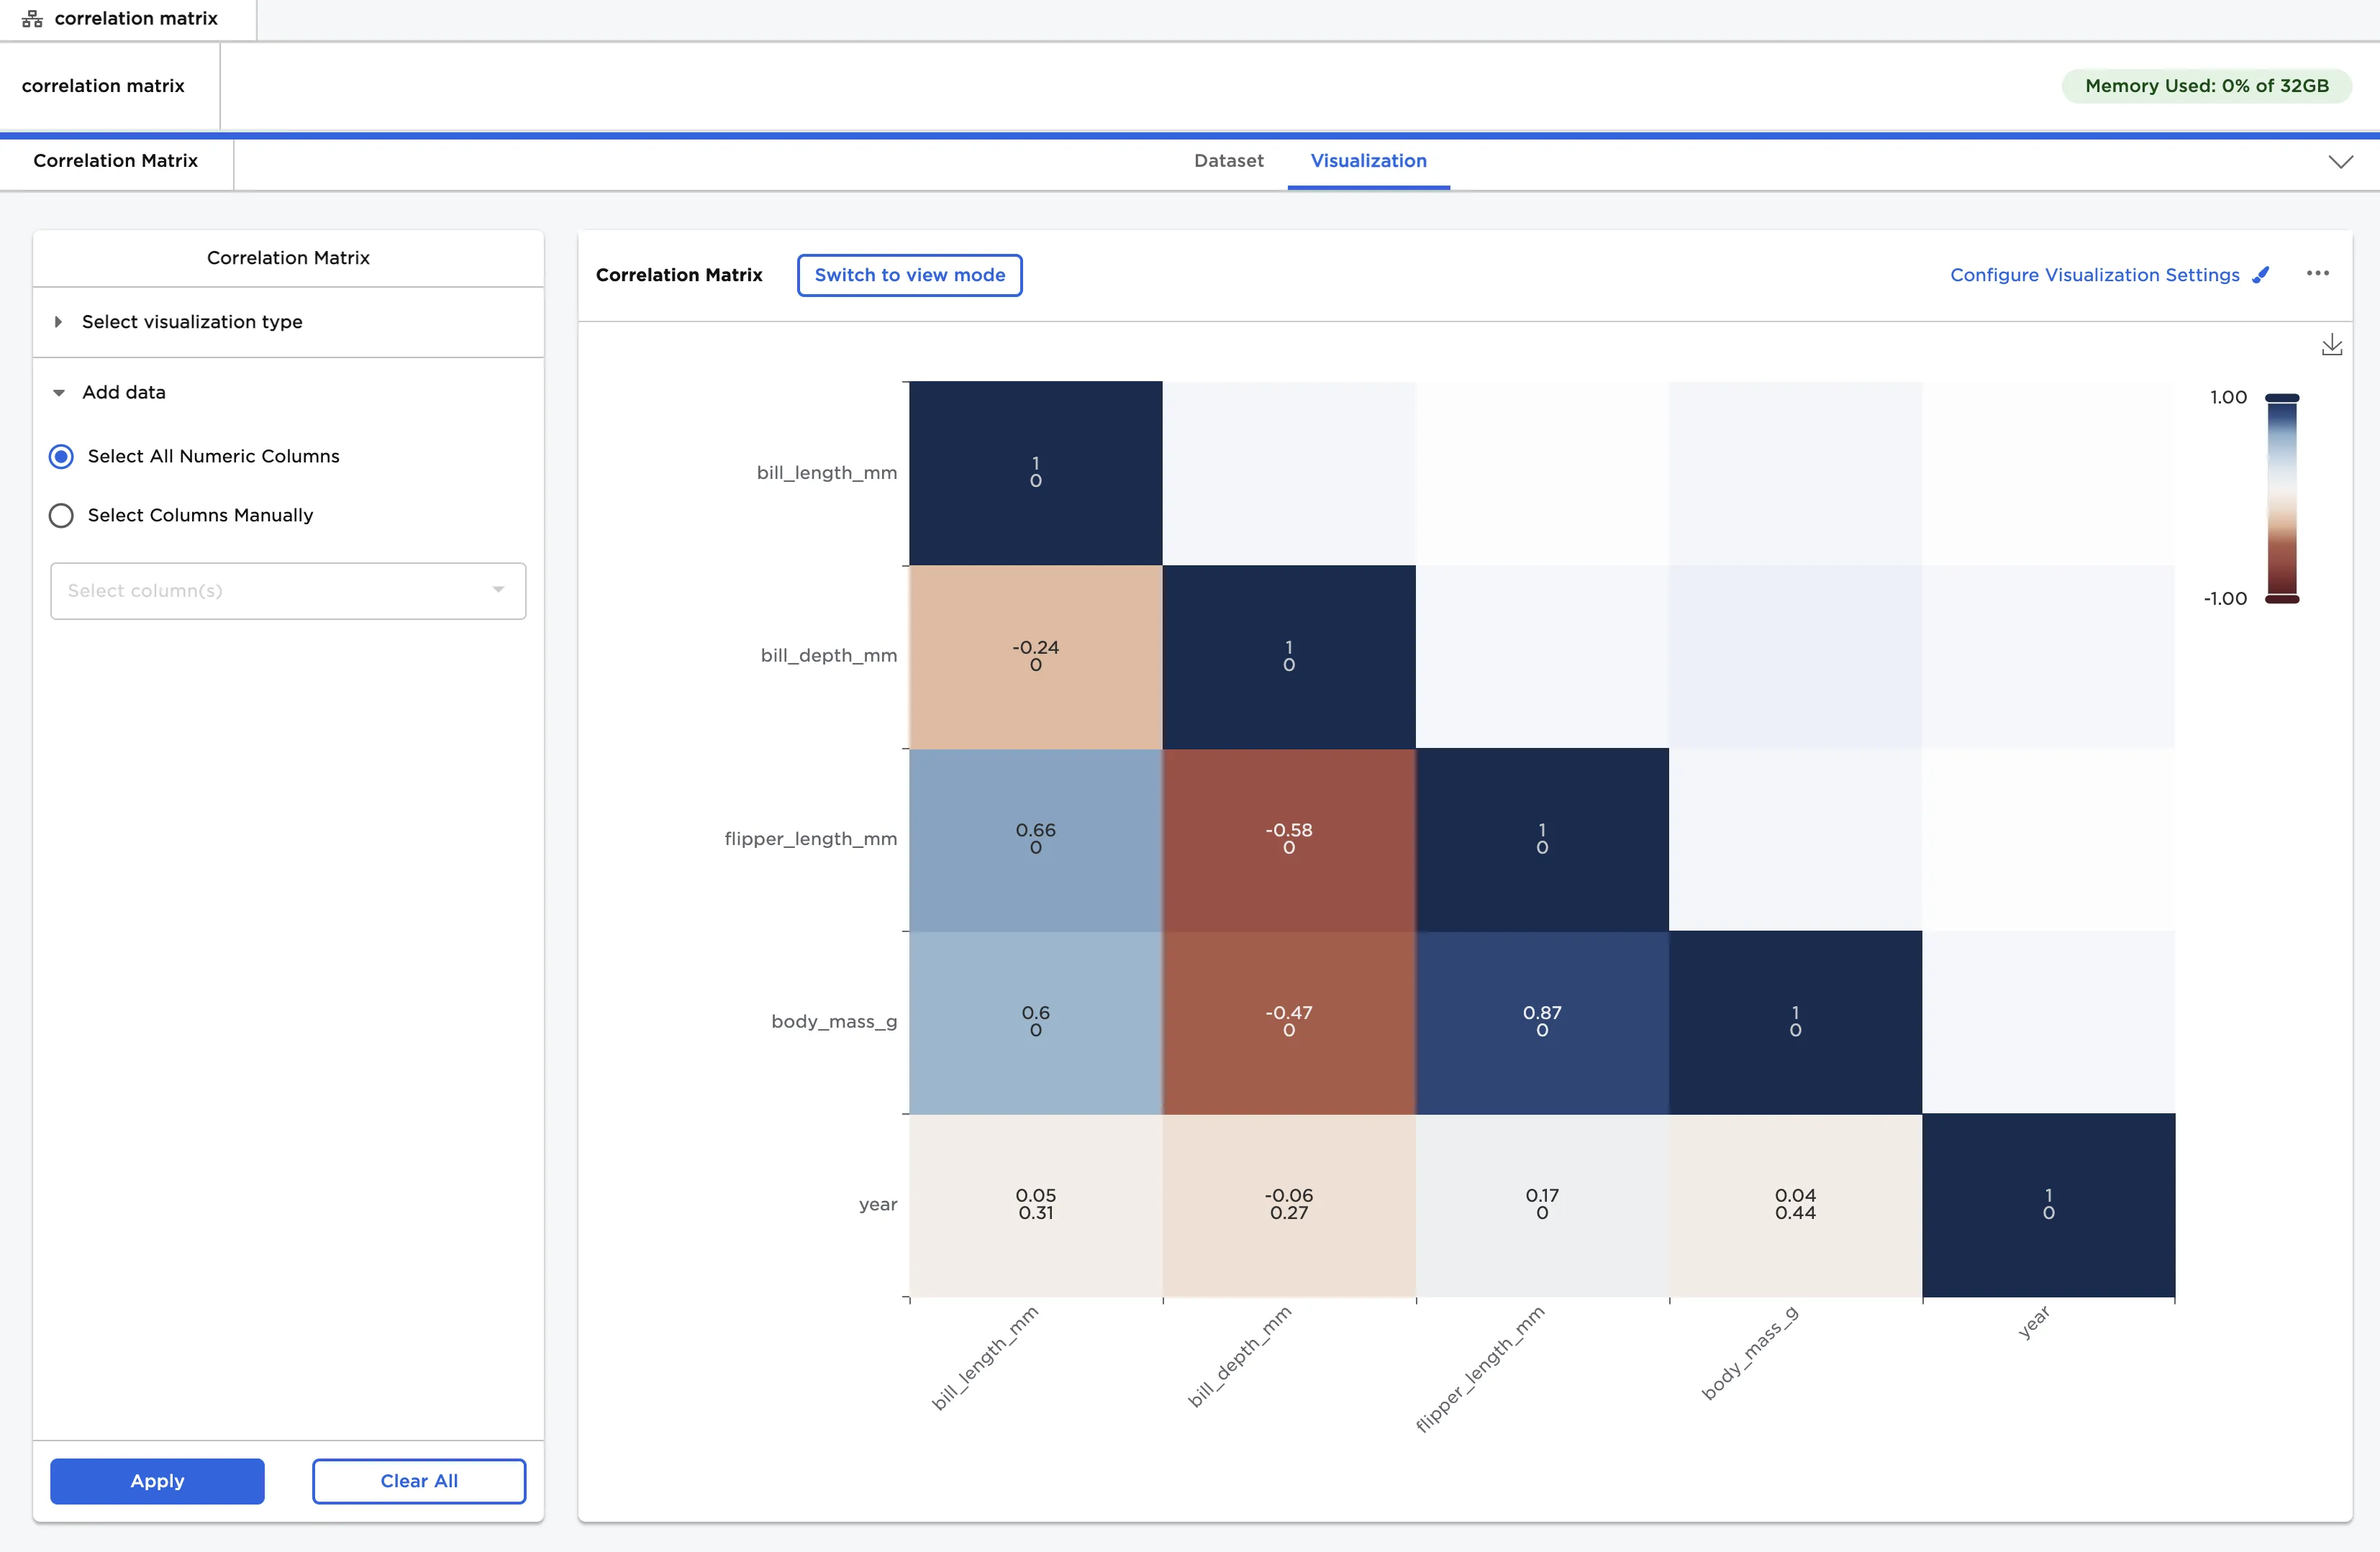Click Switch to view mode

point(909,275)
